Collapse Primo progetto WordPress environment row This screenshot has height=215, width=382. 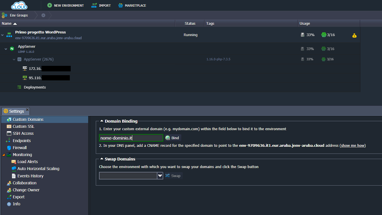[x=3, y=35]
